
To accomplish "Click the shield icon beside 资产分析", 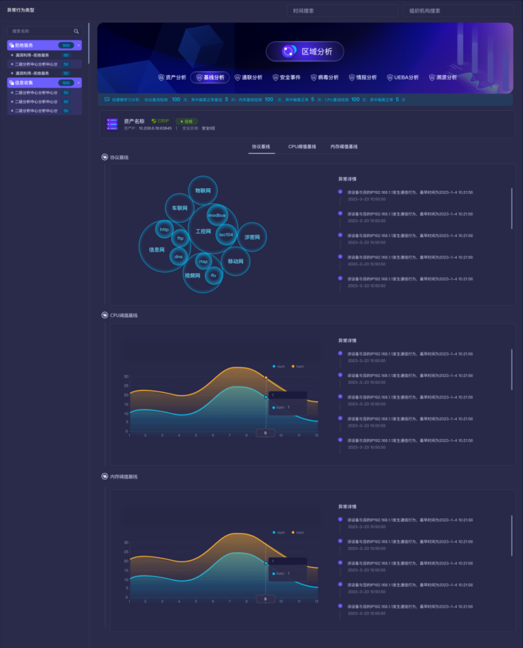I will (161, 77).
